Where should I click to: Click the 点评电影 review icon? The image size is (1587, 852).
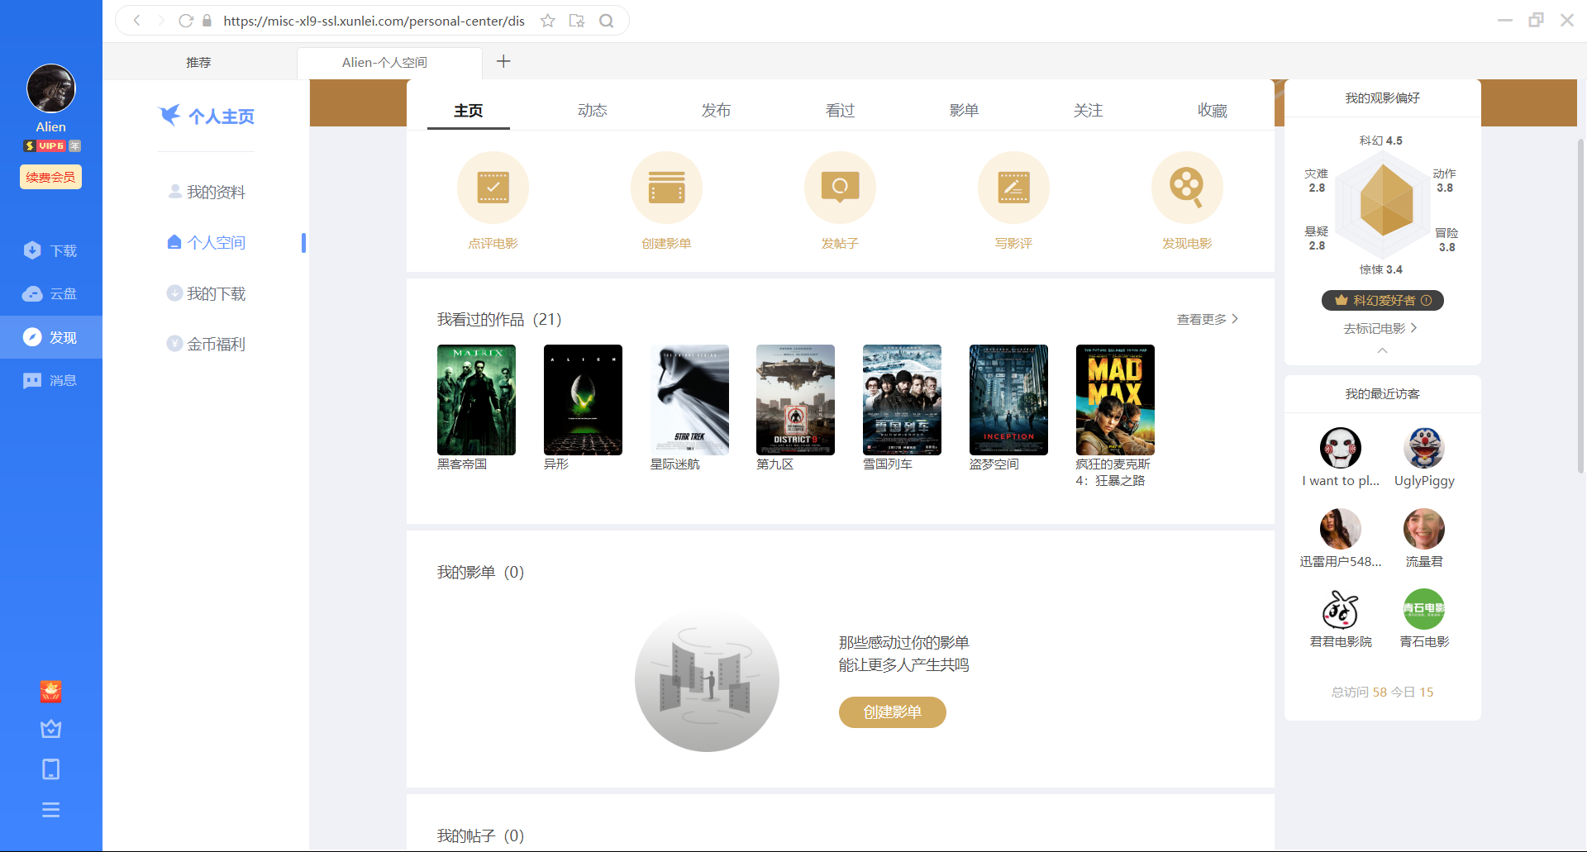[493, 188]
